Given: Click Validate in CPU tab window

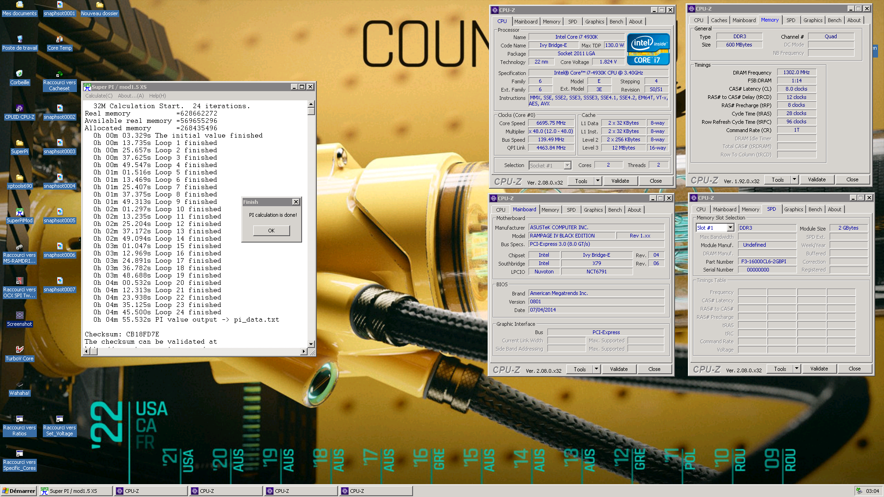Looking at the screenshot, I should click(x=620, y=181).
